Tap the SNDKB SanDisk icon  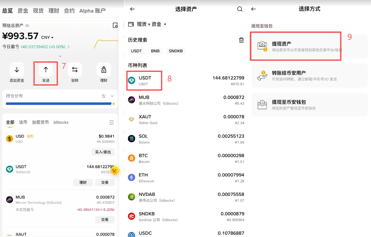click(x=131, y=216)
